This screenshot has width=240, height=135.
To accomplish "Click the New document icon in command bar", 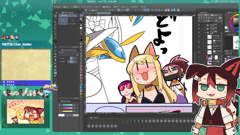I will pos(90,10).
